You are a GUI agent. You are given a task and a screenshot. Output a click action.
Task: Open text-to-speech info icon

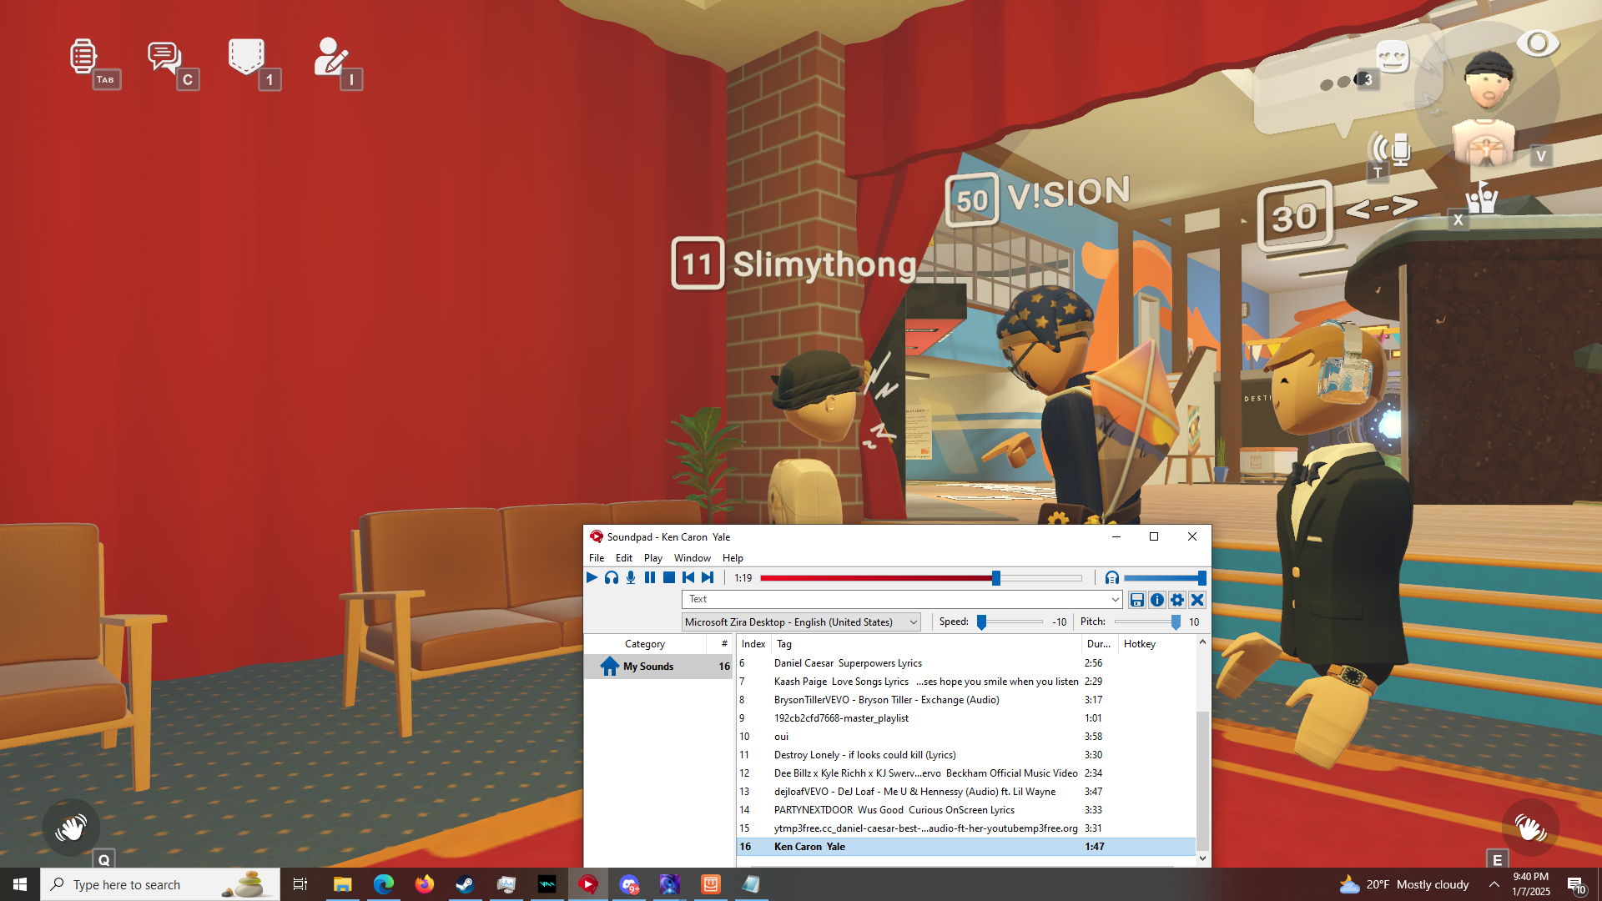(x=1157, y=600)
